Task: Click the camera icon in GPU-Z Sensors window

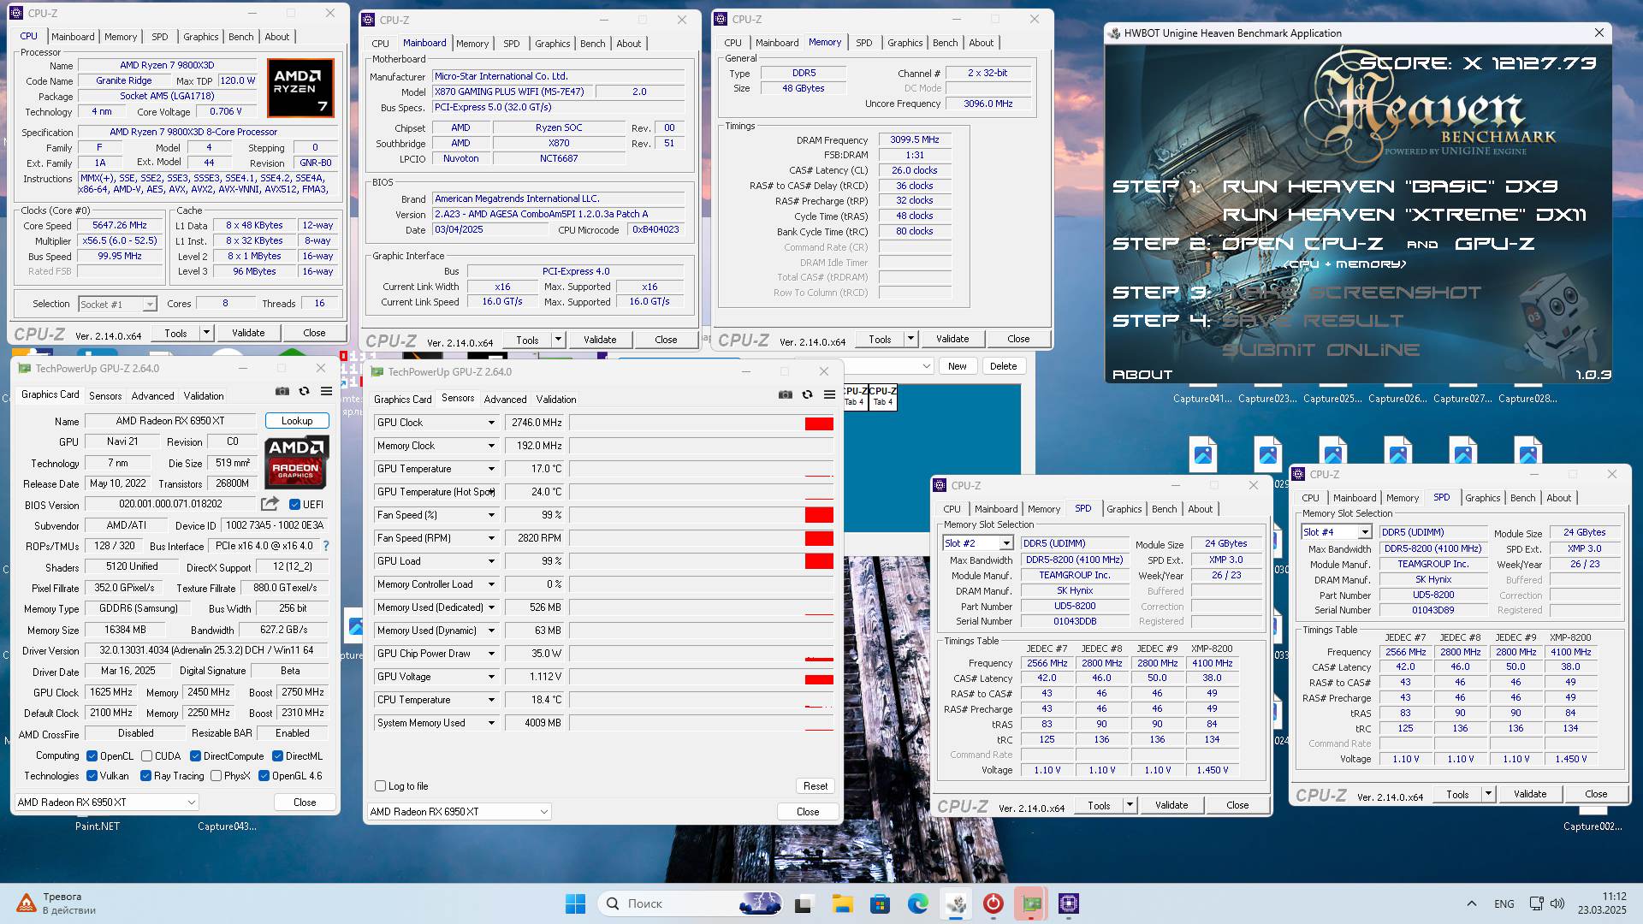Action: tap(785, 394)
